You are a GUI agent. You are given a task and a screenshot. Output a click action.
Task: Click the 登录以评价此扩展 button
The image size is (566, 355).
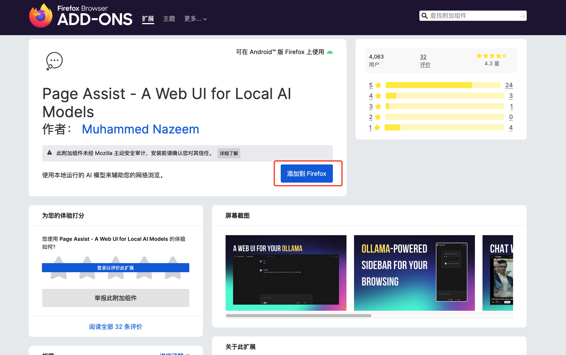point(116,268)
